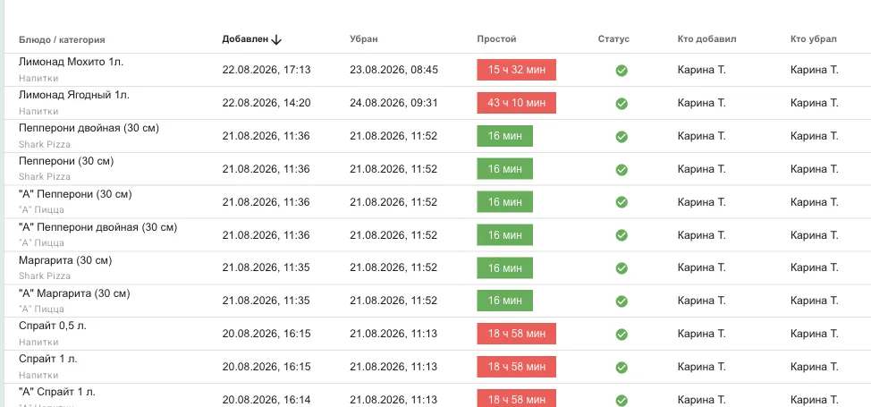
Task: Select the dish Пепперони двойная (30 см) in Shark Pizza
Action: coord(89,128)
